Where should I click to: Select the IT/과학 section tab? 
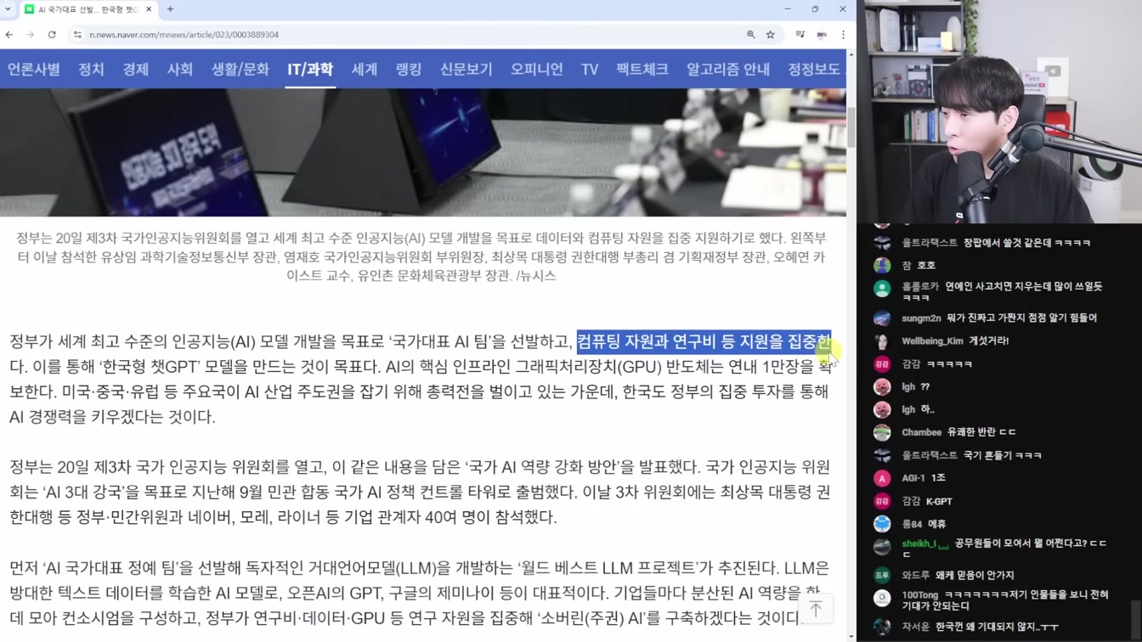[310, 69]
